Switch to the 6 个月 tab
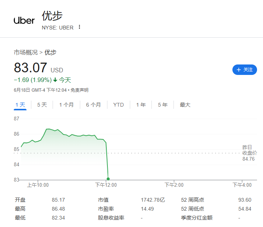 (x=93, y=105)
